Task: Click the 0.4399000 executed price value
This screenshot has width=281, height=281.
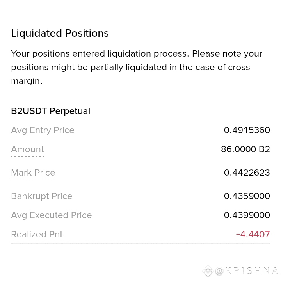Action: coord(247,215)
